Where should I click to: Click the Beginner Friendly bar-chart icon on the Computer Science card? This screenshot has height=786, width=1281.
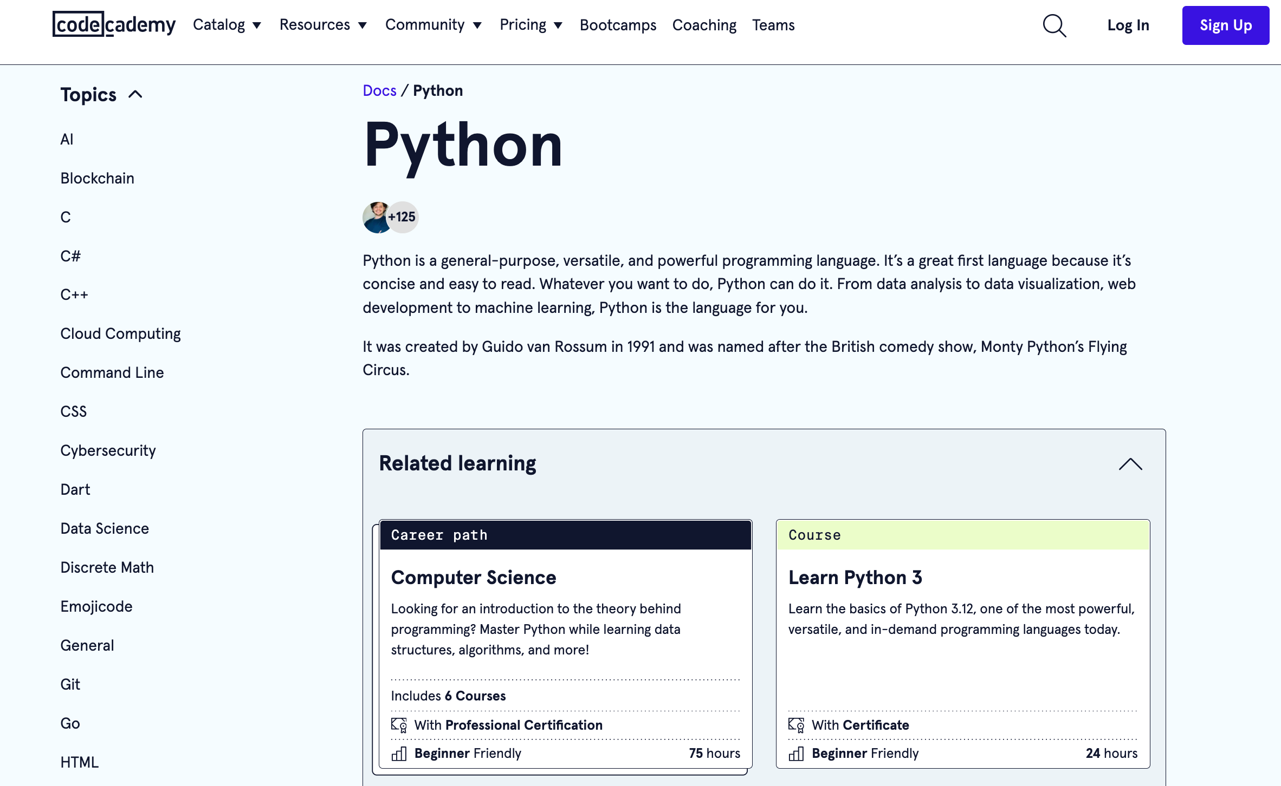point(399,754)
